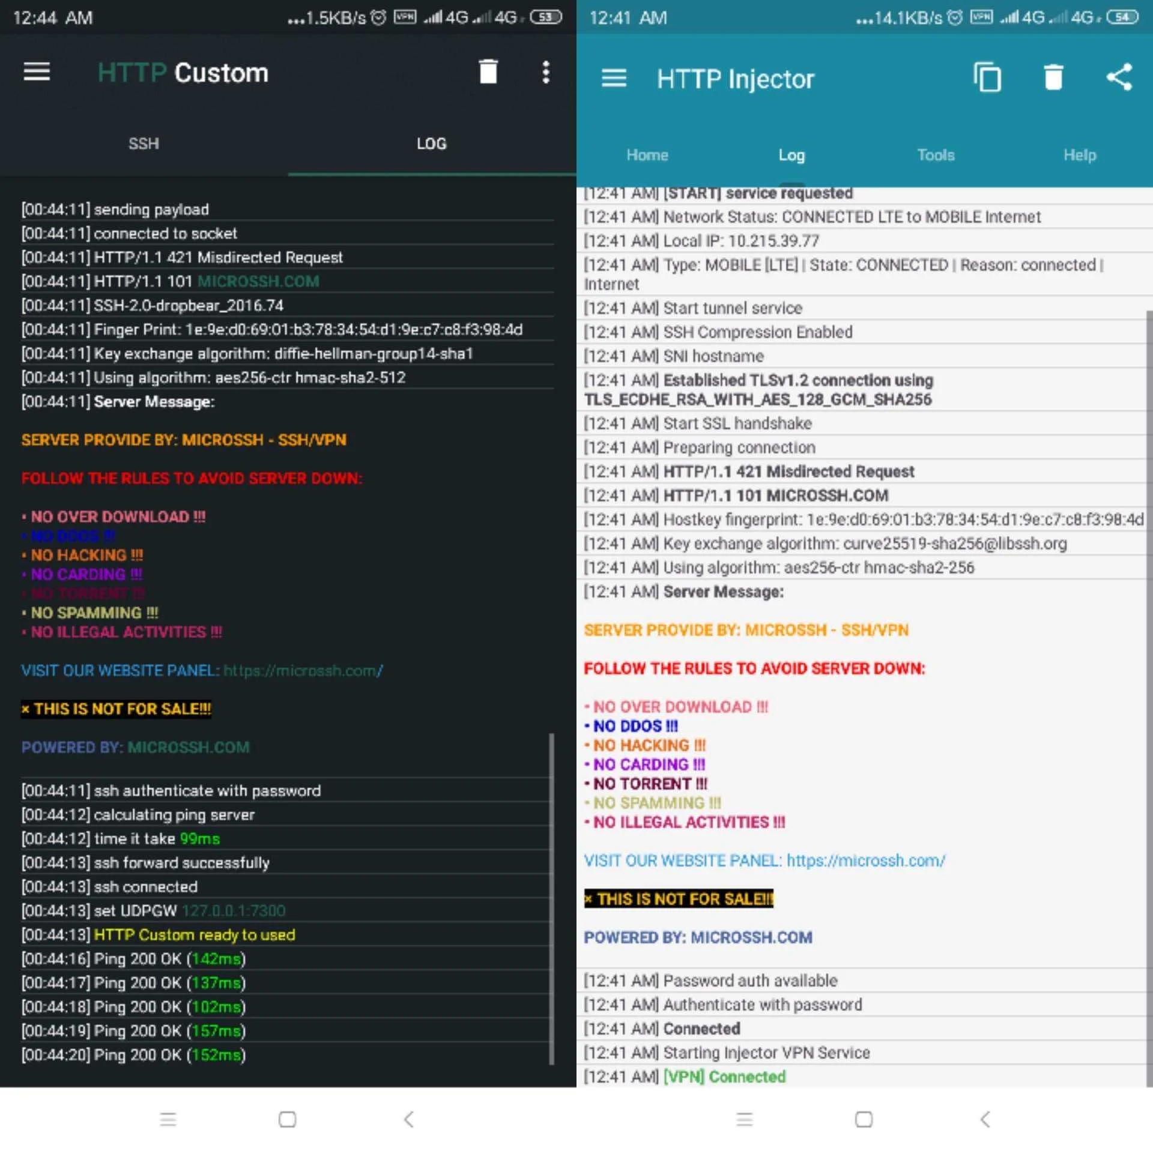This screenshot has width=1153, height=1153.
Task: Tap the VPN indicator in the 12:44 status bar
Action: click(x=405, y=17)
